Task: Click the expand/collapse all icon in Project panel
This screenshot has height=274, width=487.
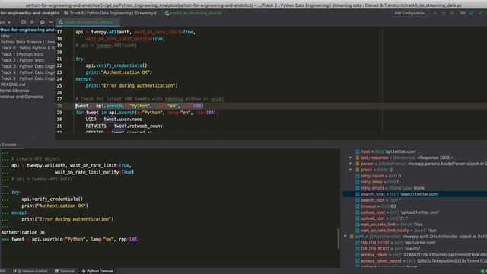Action: [x=32, y=22]
